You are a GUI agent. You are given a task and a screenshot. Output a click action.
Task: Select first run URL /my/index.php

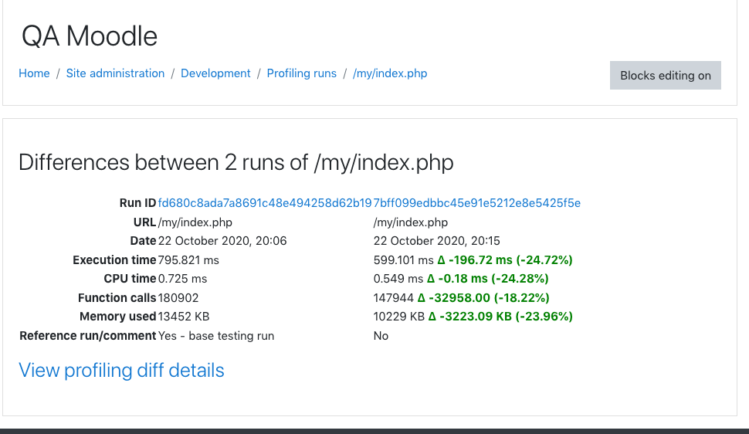(195, 222)
